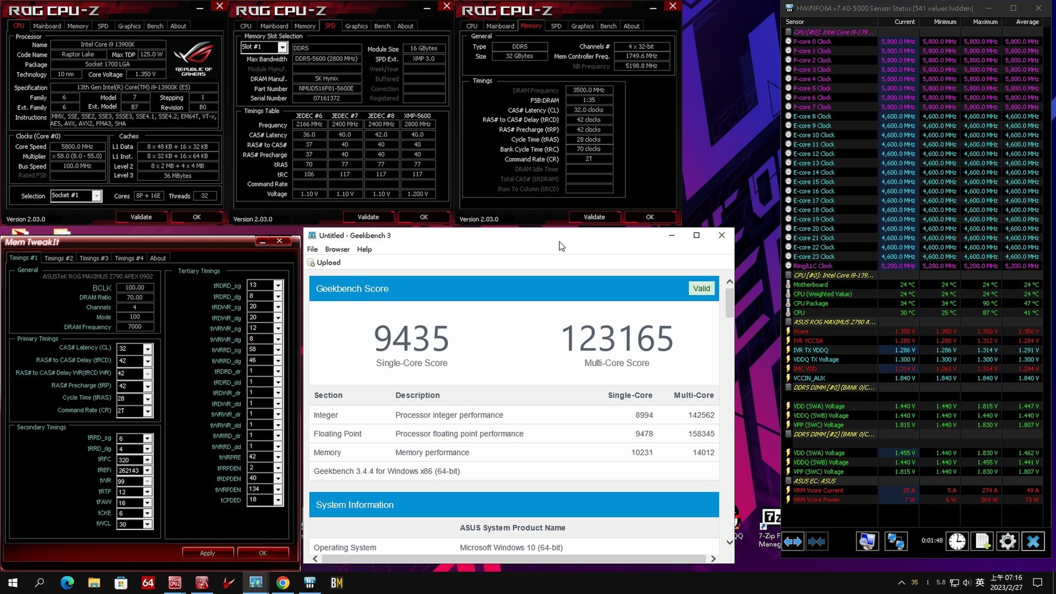Click Geekbench scroll down arrow

729,542
